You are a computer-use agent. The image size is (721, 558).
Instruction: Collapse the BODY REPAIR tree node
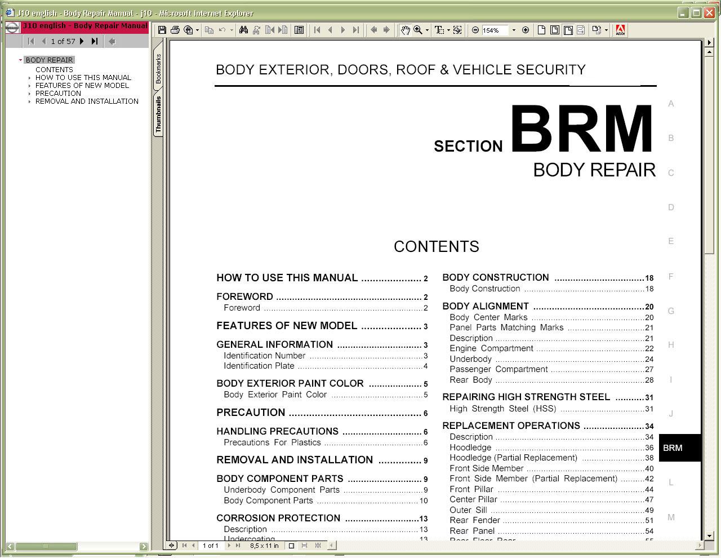(x=20, y=60)
